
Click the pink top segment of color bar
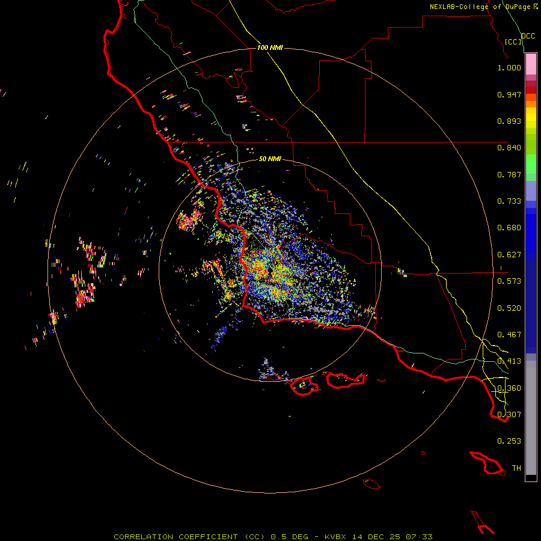531,64
